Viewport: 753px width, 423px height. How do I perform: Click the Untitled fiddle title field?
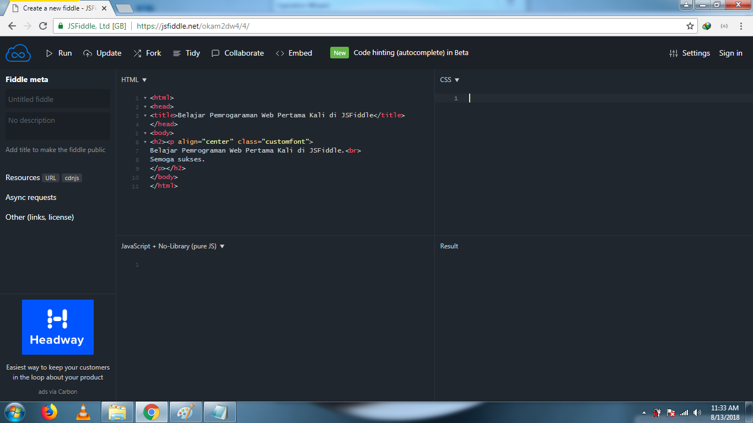(57, 99)
